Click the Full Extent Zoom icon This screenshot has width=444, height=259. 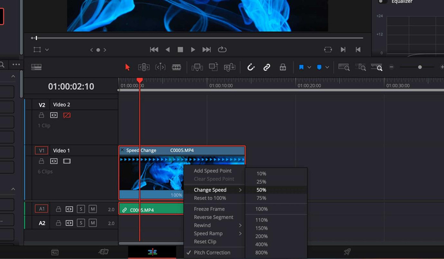(344, 67)
